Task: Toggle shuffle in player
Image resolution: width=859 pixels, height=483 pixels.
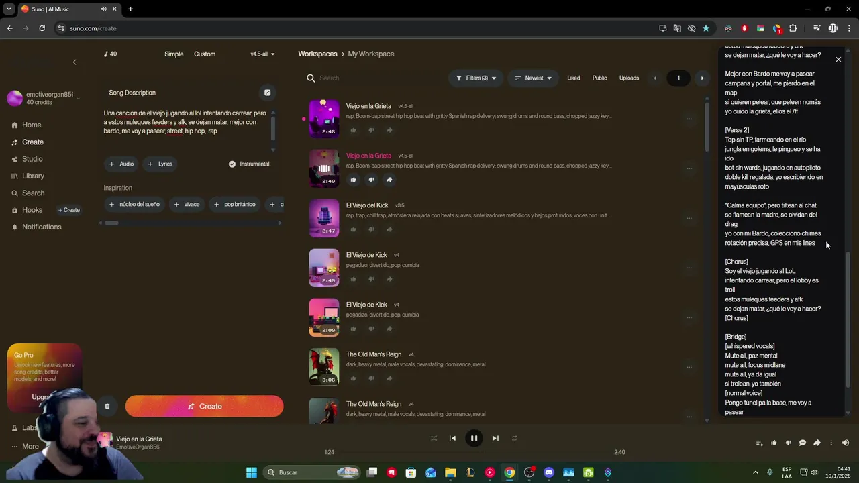Action: point(434,438)
